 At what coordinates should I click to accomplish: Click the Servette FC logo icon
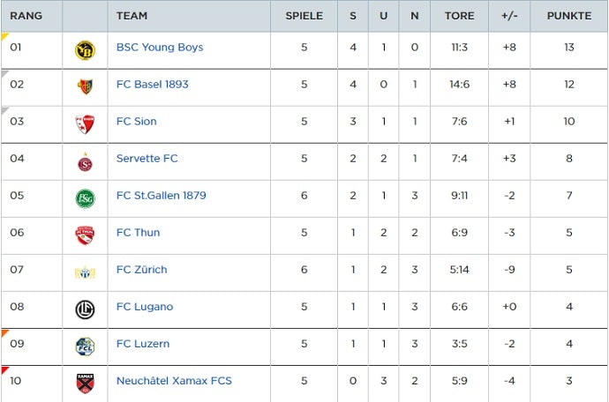tap(85, 161)
